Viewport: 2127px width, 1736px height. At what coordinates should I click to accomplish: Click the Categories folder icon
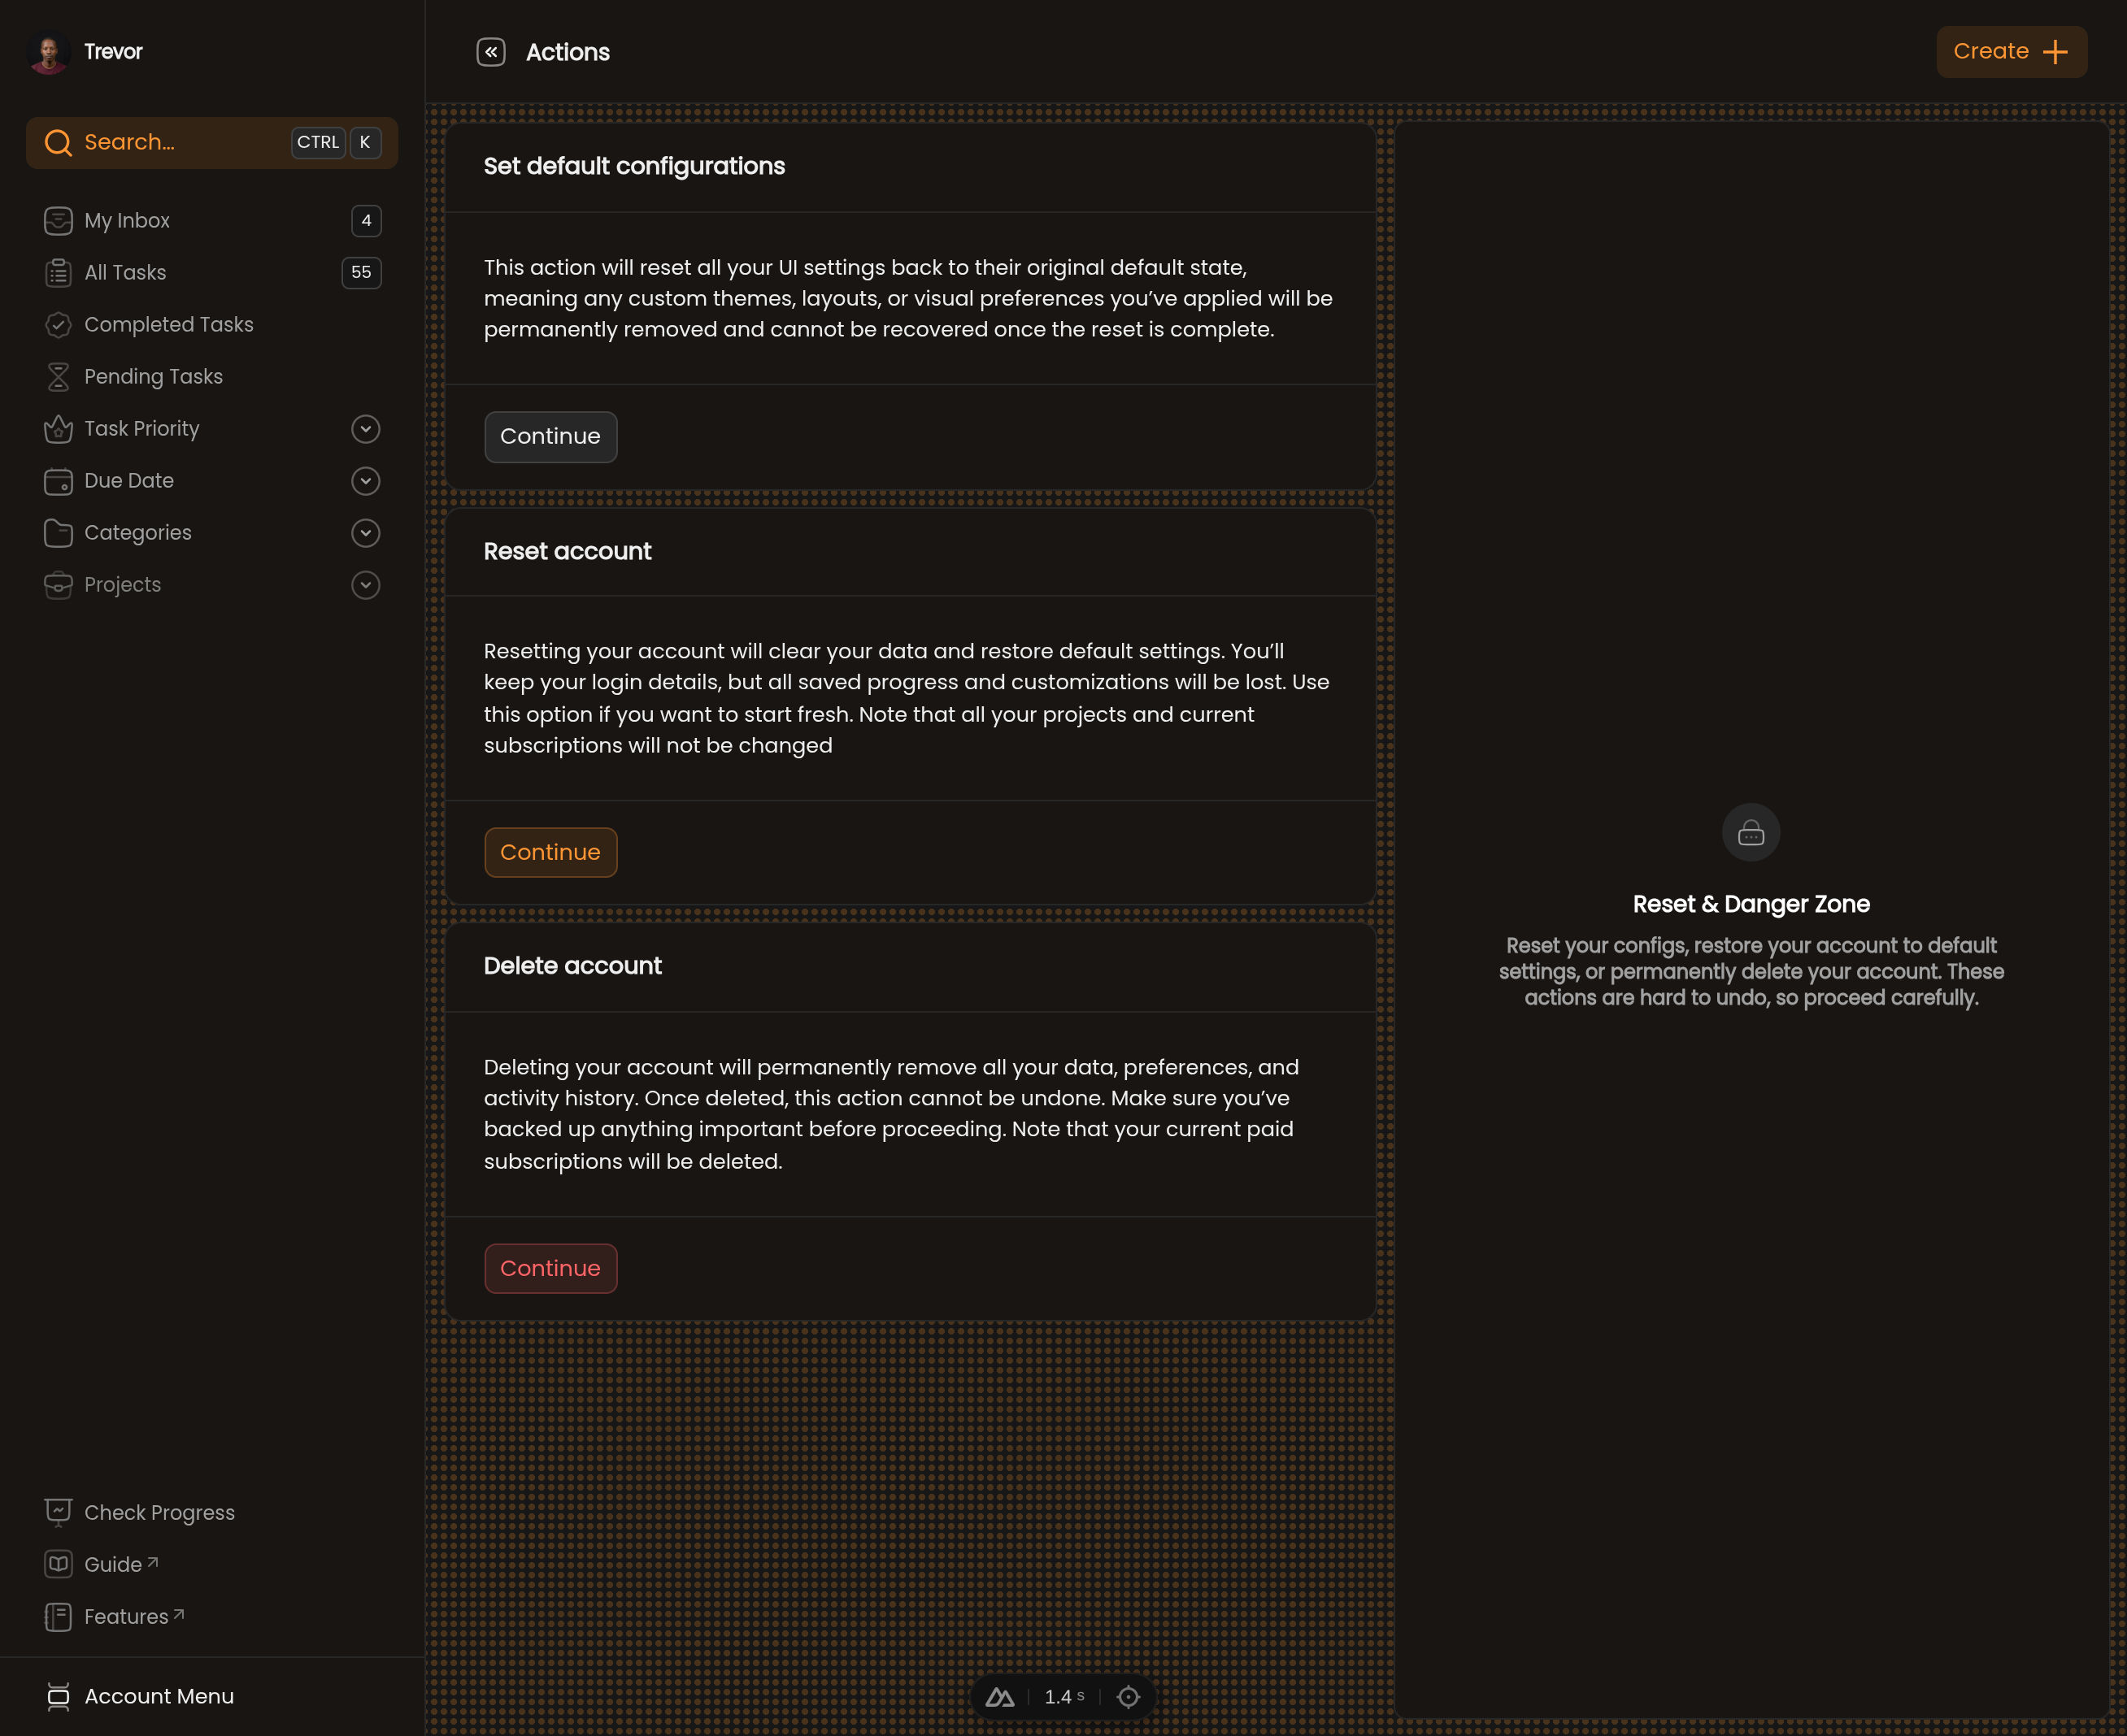[58, 533]
